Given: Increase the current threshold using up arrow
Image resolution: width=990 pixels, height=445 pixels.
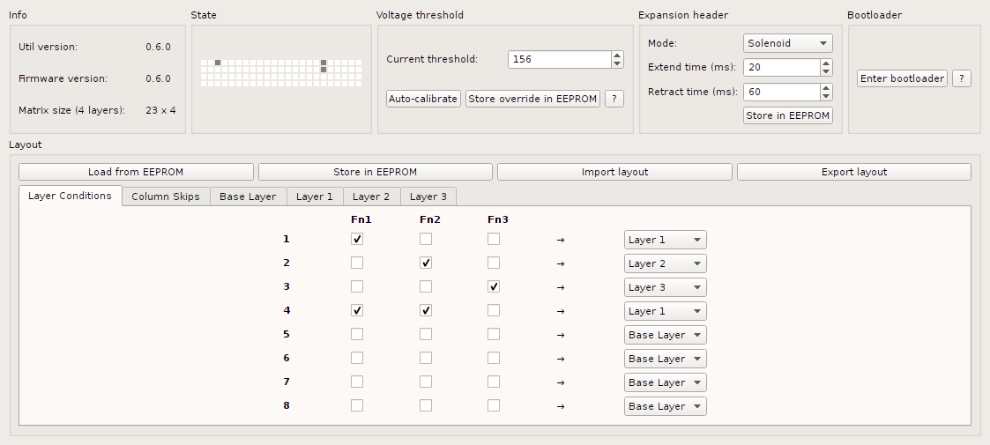Looking at the screenshot, I should (617, 56).
